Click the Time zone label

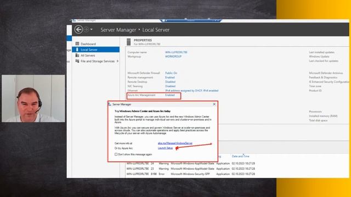pyautogui.click(x=315, y=86)
